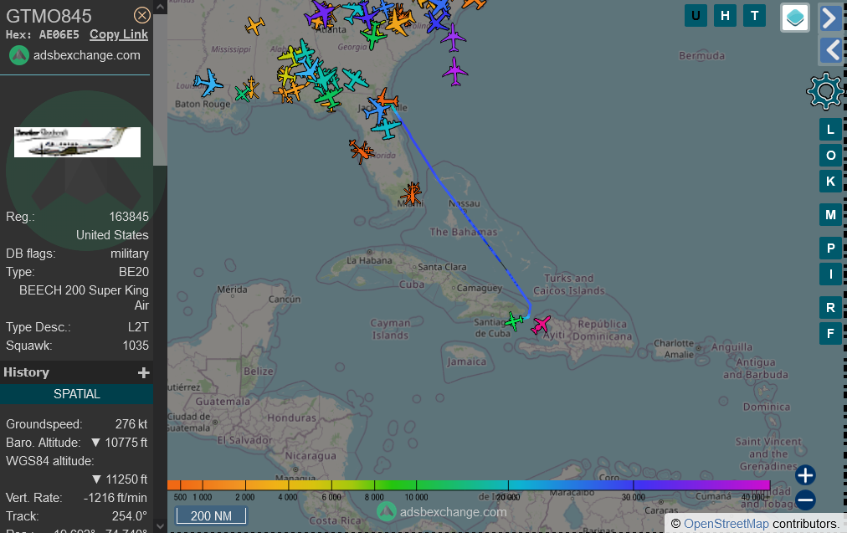Image resolution: width=847 pixels, height=533 pixels.
Task: Click the left-pointing chevron button
Action: (830, 51)
